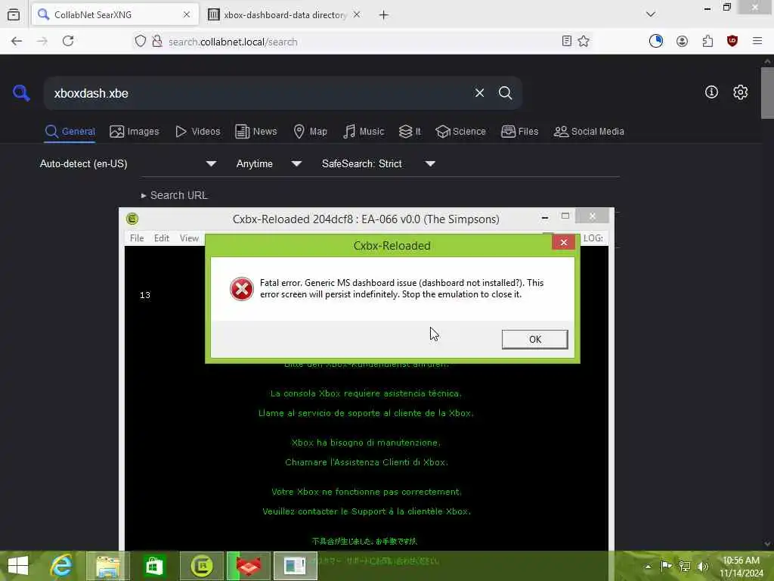
Task: Select the It search category
Action: (x=410, y=132)
